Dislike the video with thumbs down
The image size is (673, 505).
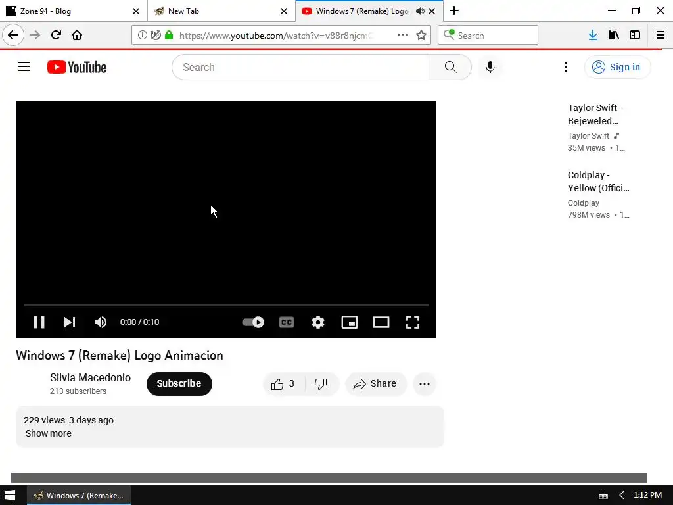321,384
